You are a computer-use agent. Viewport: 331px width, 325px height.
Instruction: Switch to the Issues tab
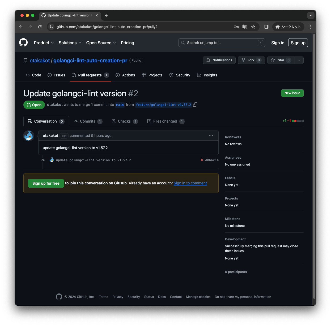[56, 75]
